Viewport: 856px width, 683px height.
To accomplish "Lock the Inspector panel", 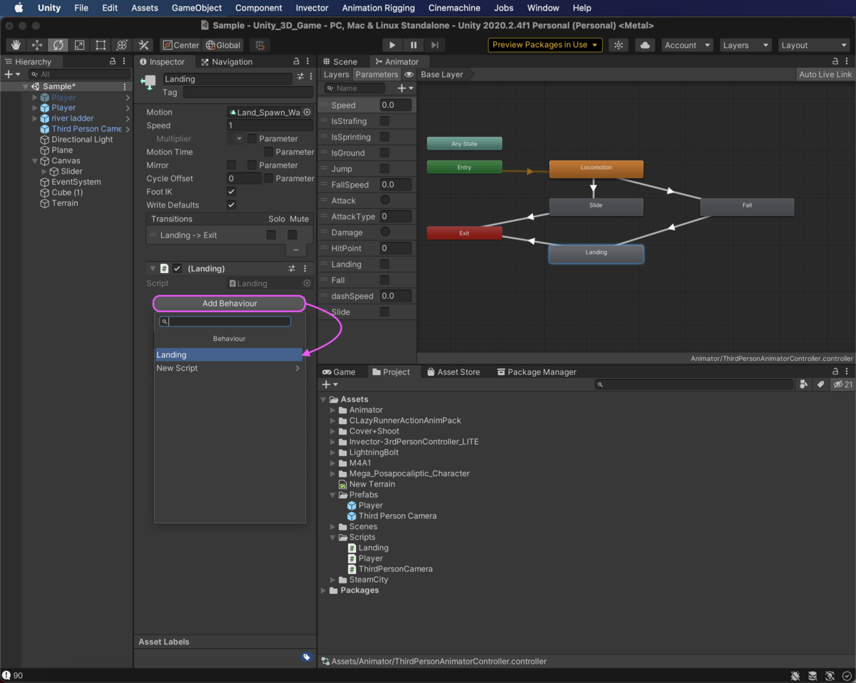I will point(296,62).
